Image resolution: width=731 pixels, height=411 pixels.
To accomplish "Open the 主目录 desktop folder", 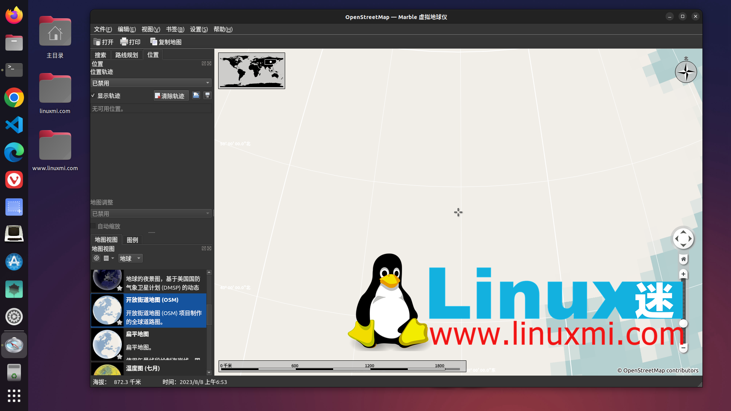I will [55, 37].
